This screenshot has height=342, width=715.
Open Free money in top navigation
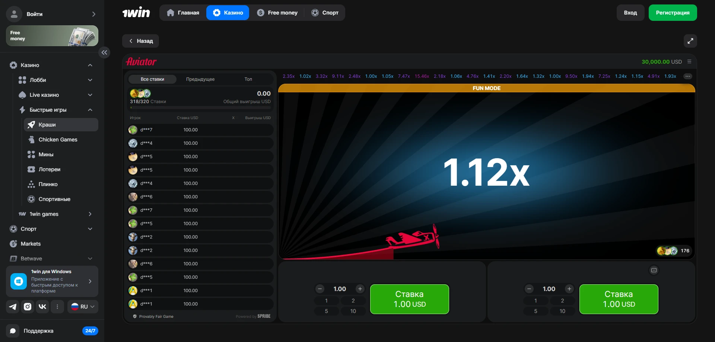click(277, 13)
